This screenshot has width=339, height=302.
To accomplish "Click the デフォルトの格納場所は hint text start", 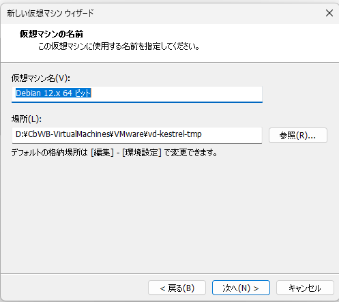I will coord(50,152).
